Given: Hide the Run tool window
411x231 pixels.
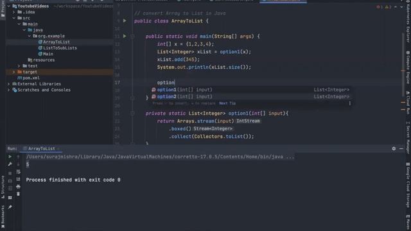Looking at the screenshot, I should coord(401,148).
